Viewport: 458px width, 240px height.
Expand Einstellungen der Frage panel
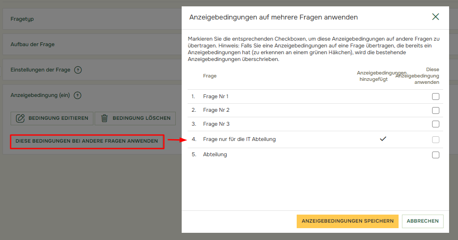coord(40,70)
